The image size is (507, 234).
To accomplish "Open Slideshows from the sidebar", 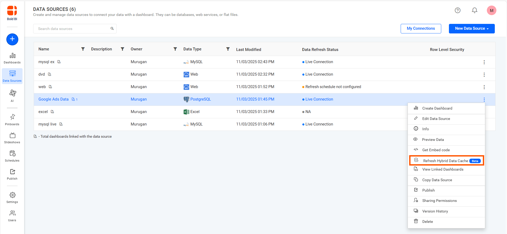I will [12, 138].
